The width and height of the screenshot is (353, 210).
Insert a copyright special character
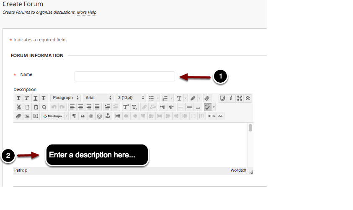91,116
